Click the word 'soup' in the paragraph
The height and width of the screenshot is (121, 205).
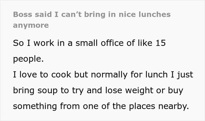47,91
